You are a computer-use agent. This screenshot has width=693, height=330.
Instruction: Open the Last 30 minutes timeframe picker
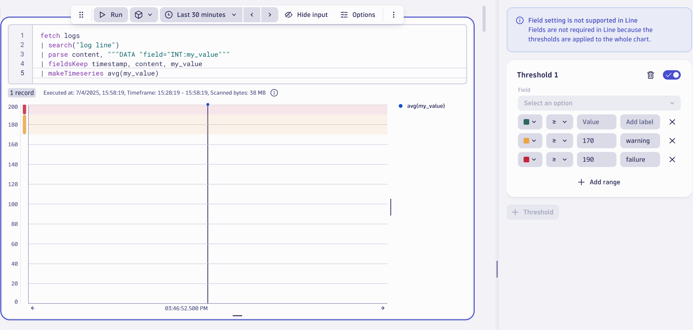(201, 15)
